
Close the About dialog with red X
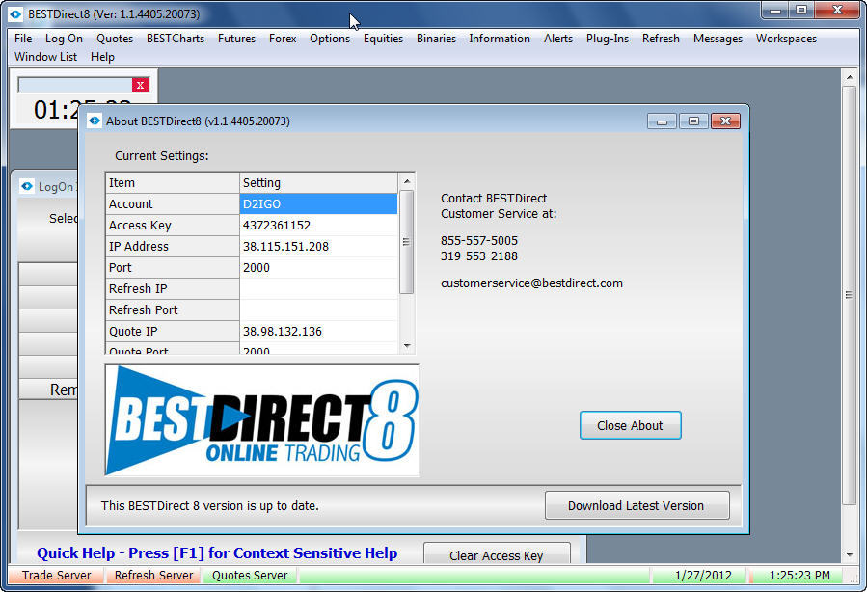point(725,121)
